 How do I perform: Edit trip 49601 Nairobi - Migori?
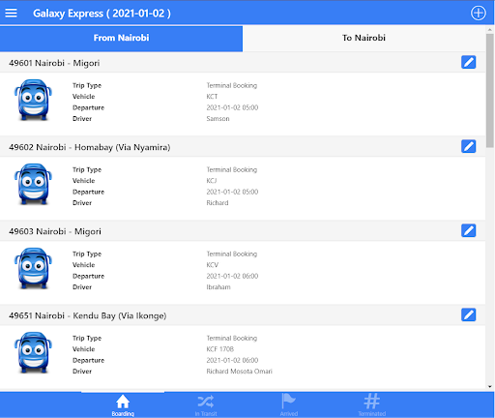pos(468,62)
